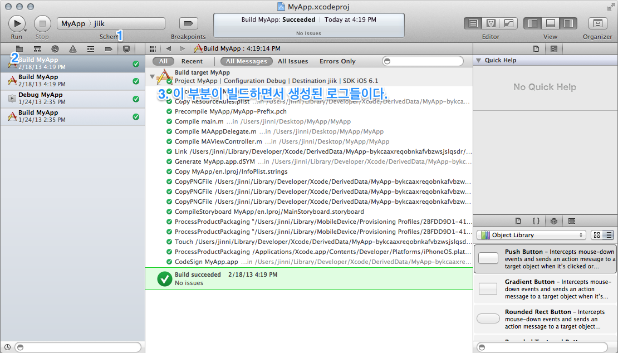
Task: Collapse the Build target MyApp section
Action: [x=152, y=76]
